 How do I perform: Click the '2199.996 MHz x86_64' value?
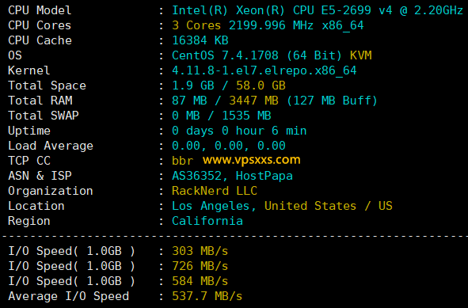click(x=296, y=25)
